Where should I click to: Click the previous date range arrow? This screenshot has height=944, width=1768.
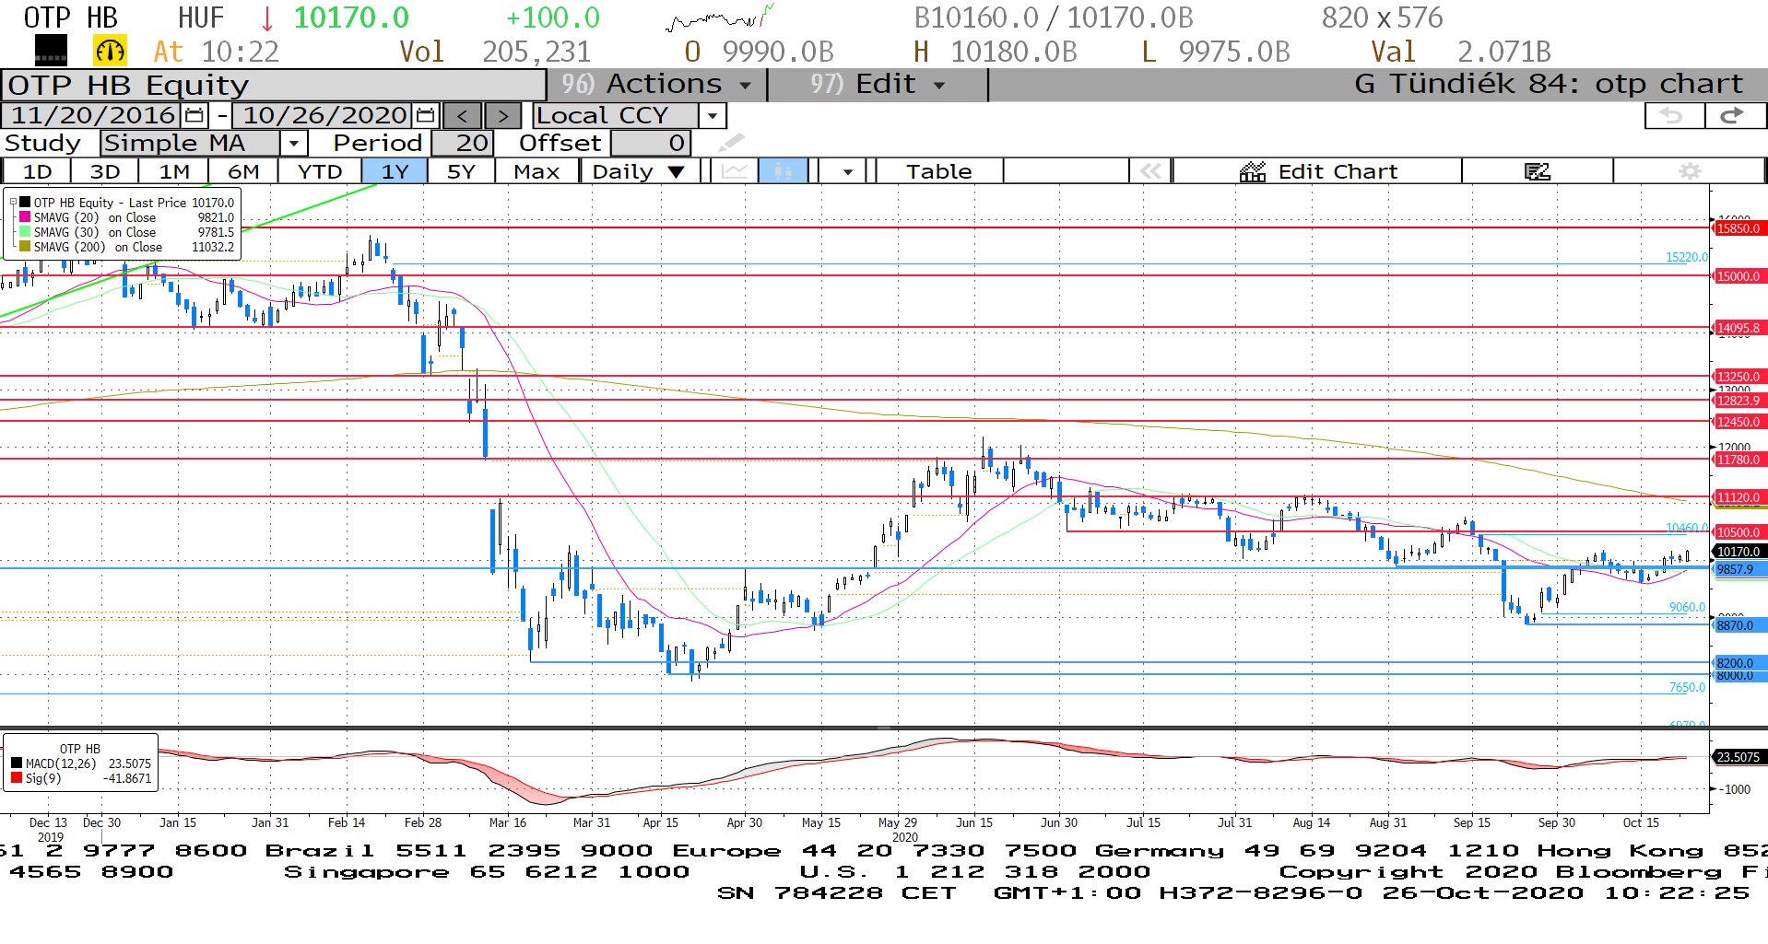click(463, 116)
